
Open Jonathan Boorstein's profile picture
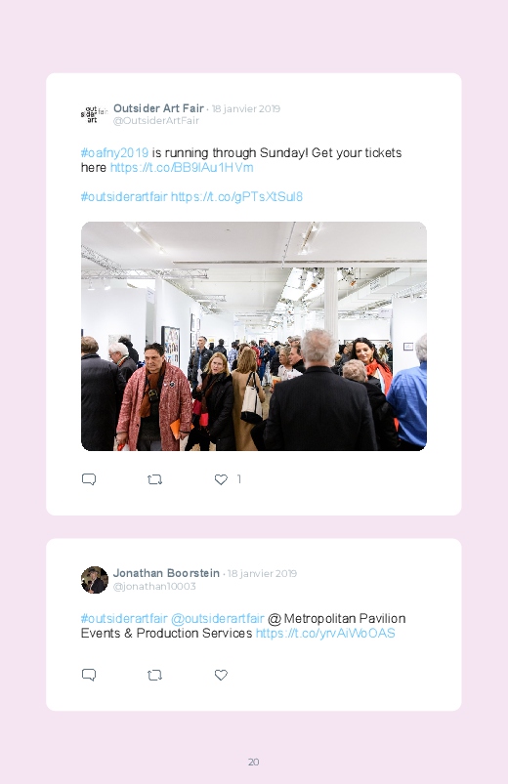pos(95,580)
